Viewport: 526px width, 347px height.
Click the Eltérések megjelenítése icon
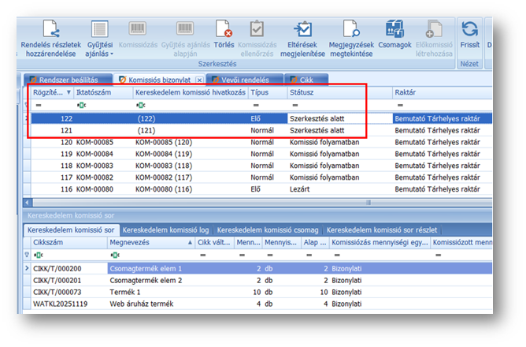302,30
